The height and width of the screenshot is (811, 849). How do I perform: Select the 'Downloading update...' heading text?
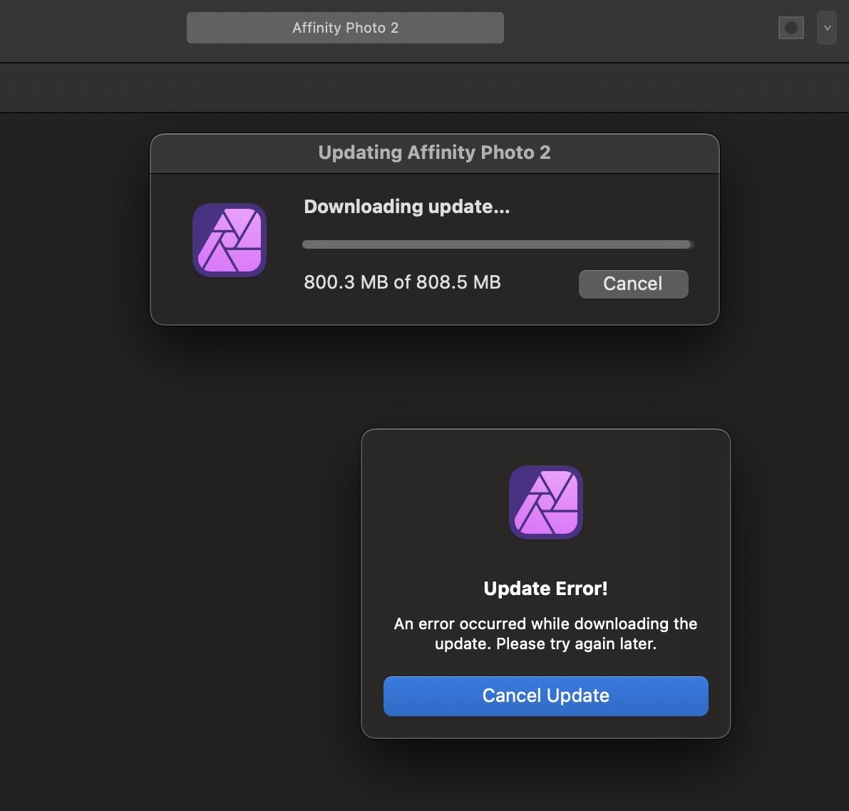pos(406,206)
